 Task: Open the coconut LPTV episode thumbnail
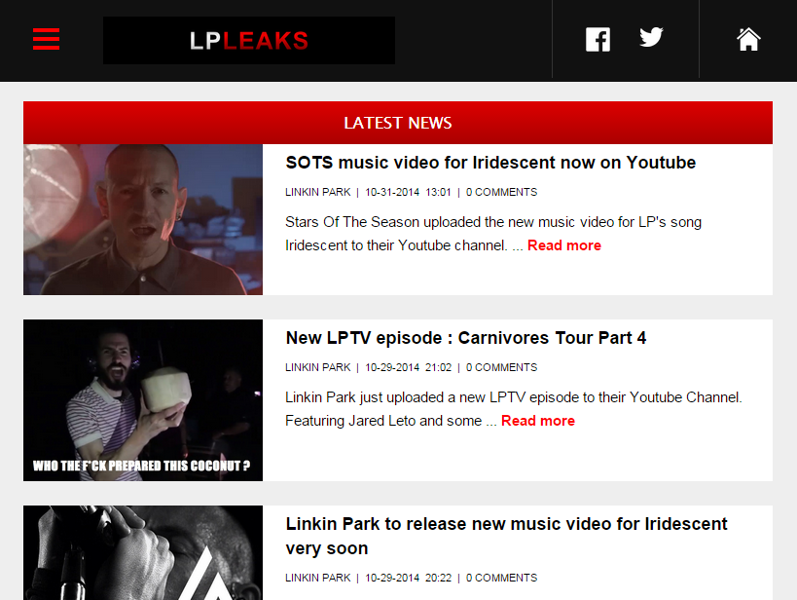point(143,400)
